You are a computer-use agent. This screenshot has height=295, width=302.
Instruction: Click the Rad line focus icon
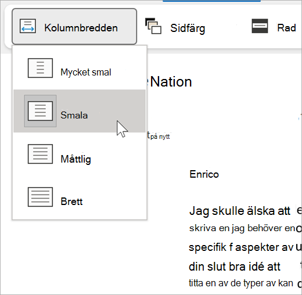pyautogui.click(x=260, y=26)
